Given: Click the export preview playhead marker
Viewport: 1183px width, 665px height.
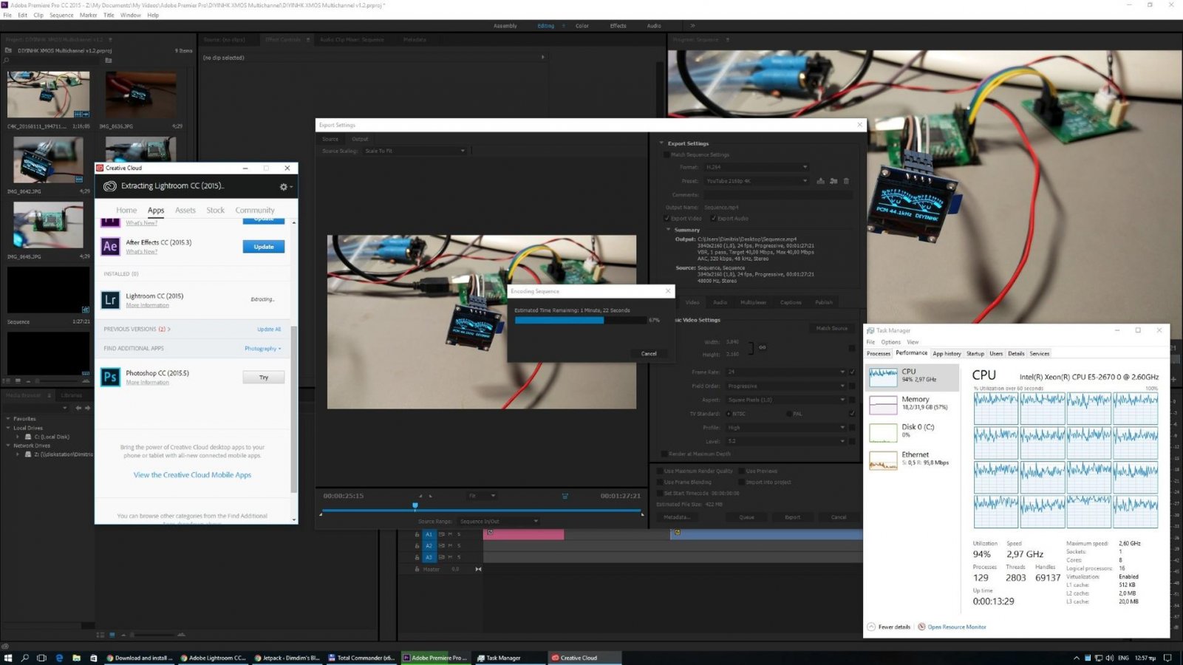Looking at the screenshot, I should click(x=415, y=506).
